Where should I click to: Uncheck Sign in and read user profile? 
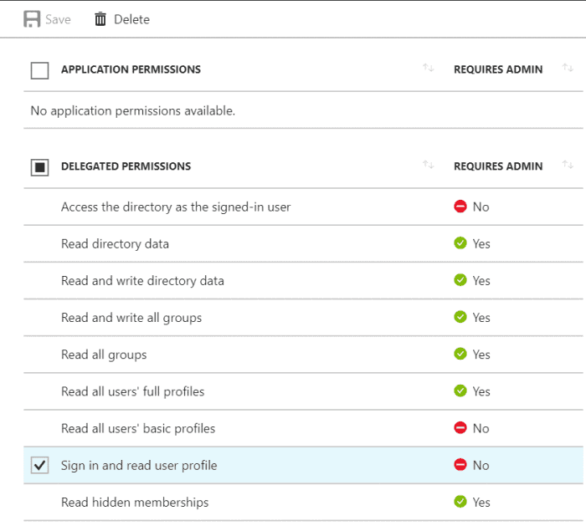39,466
